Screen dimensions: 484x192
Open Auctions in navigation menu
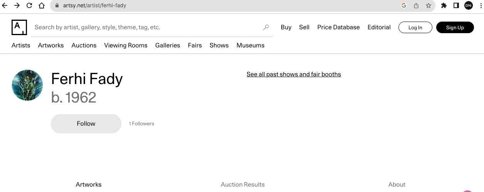coord(84,45)
